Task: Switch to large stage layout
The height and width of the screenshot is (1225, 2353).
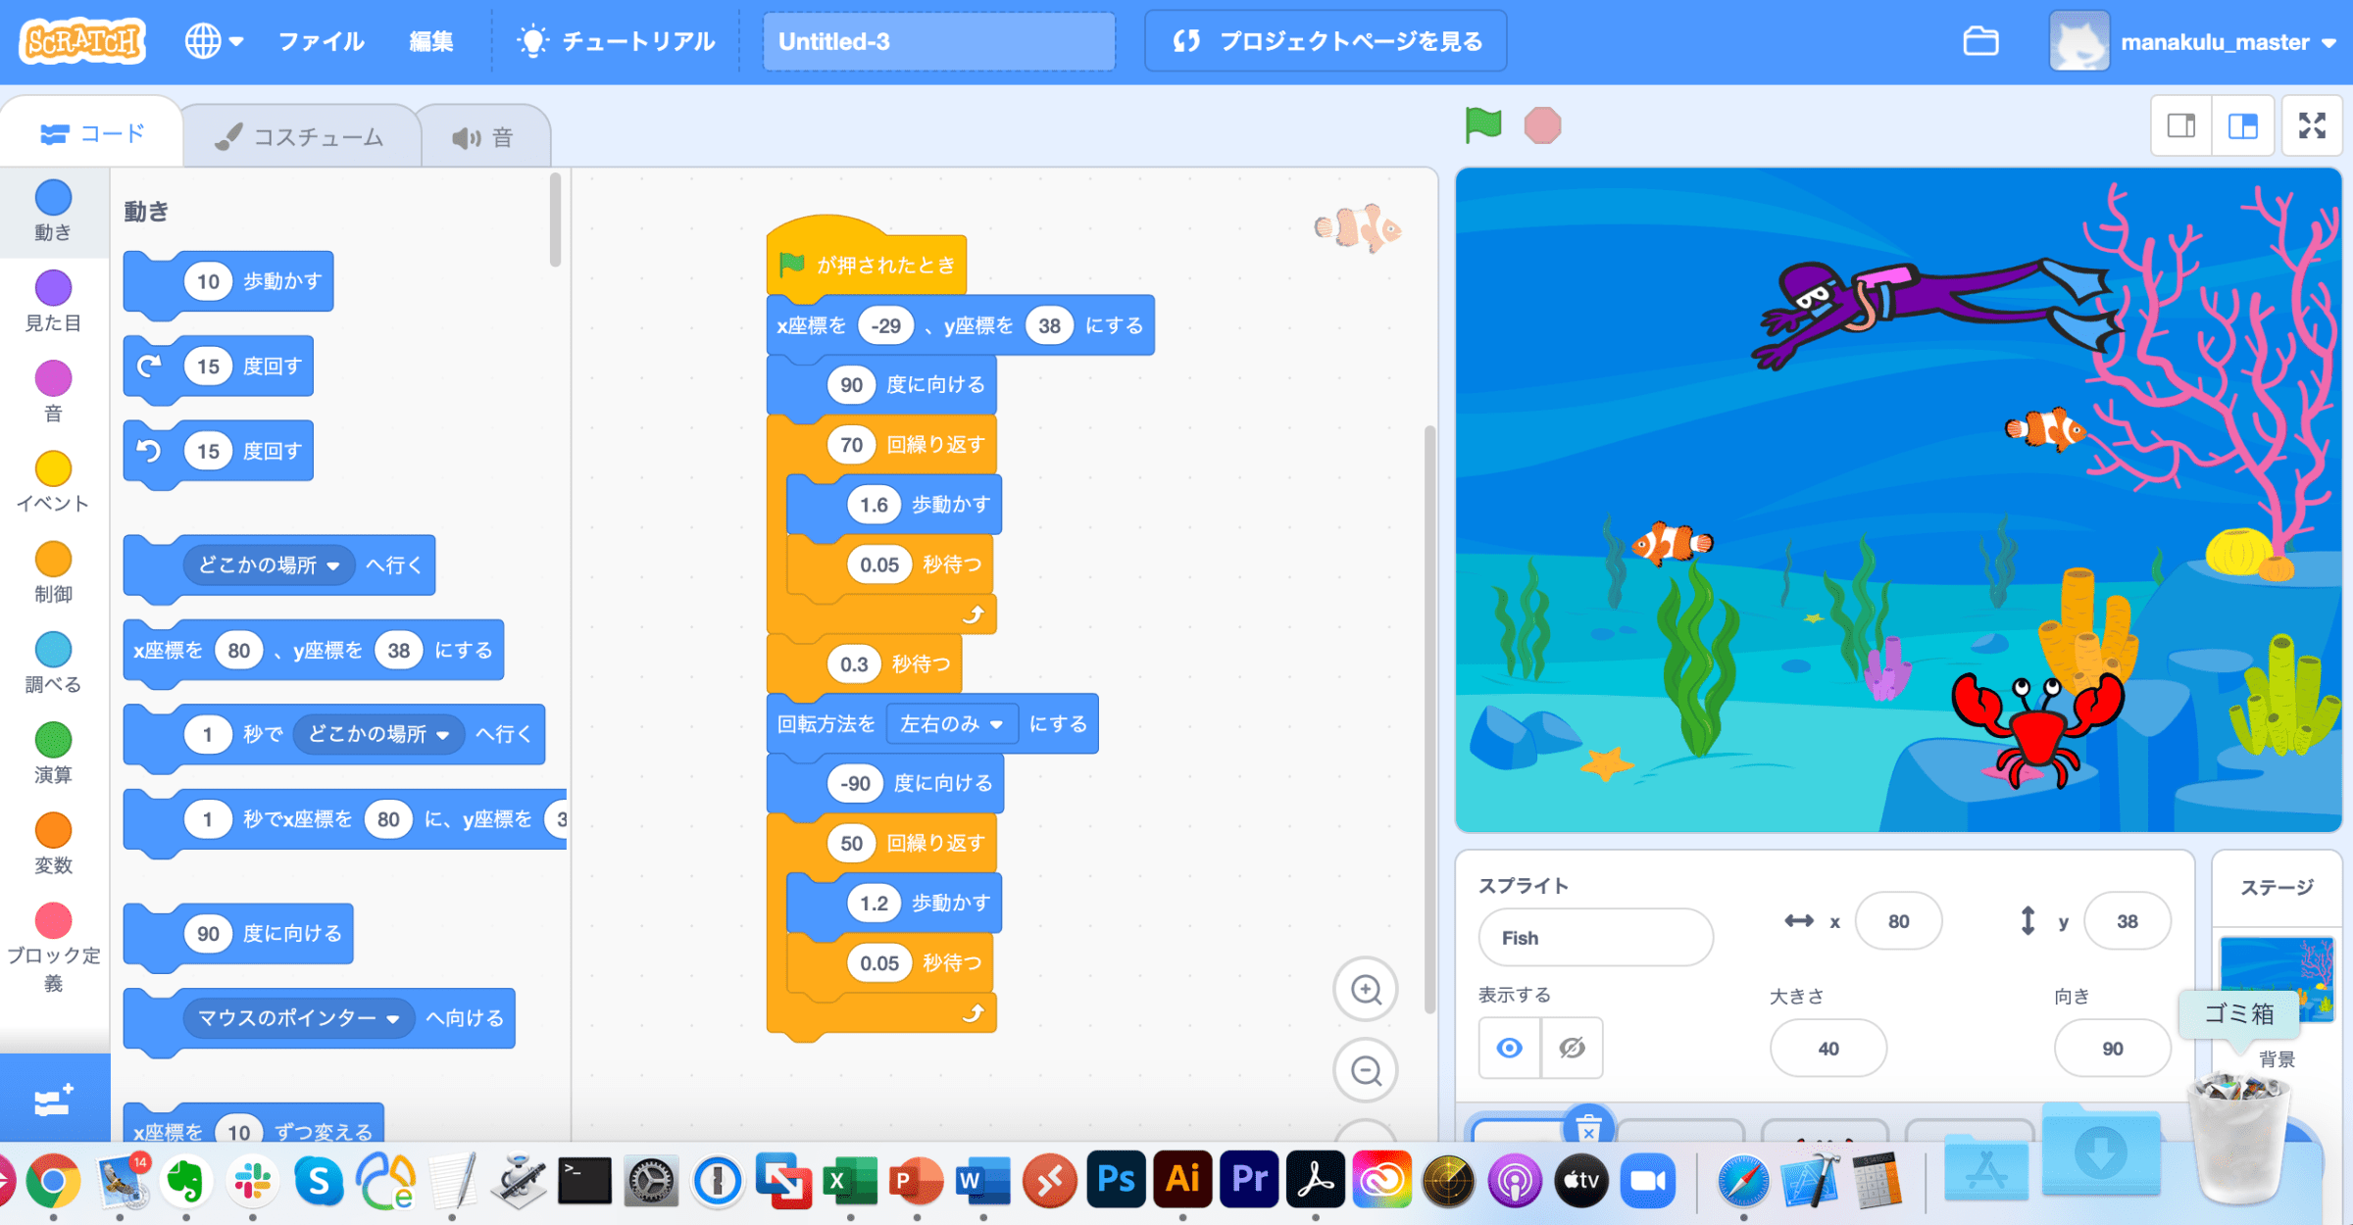Action: pos(2243,125)
